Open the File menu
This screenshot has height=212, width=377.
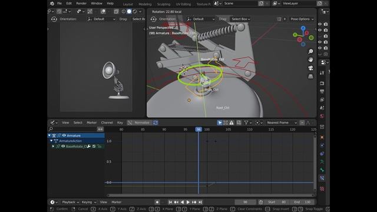pos(59,4)
